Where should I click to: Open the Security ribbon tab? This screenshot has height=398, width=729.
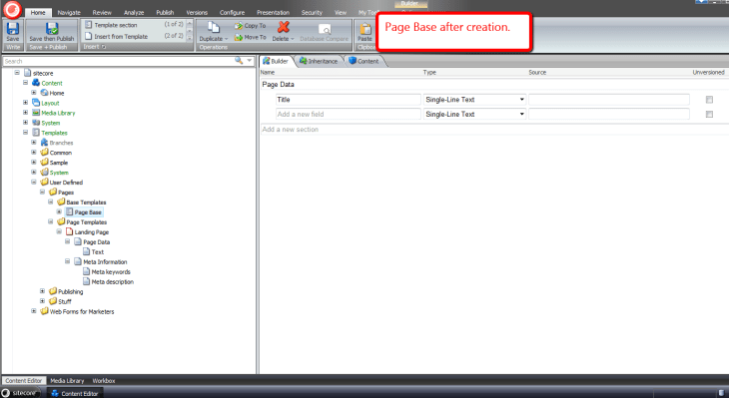pos(312,13)
